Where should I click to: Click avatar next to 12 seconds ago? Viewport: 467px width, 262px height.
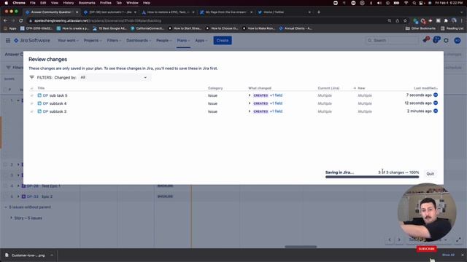(436, 103)
